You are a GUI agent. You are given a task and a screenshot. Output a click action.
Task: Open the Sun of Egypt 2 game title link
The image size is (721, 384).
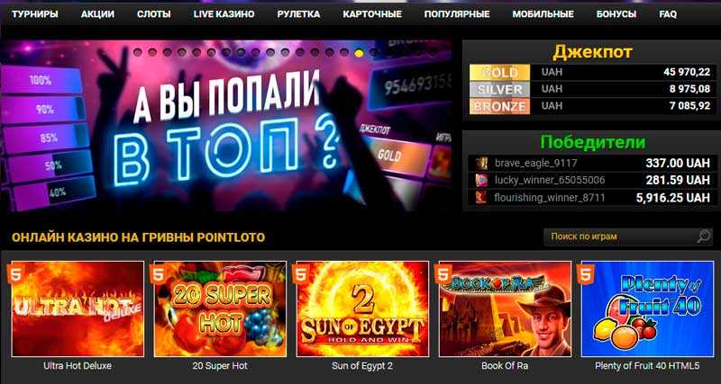[x=362, y=366]
